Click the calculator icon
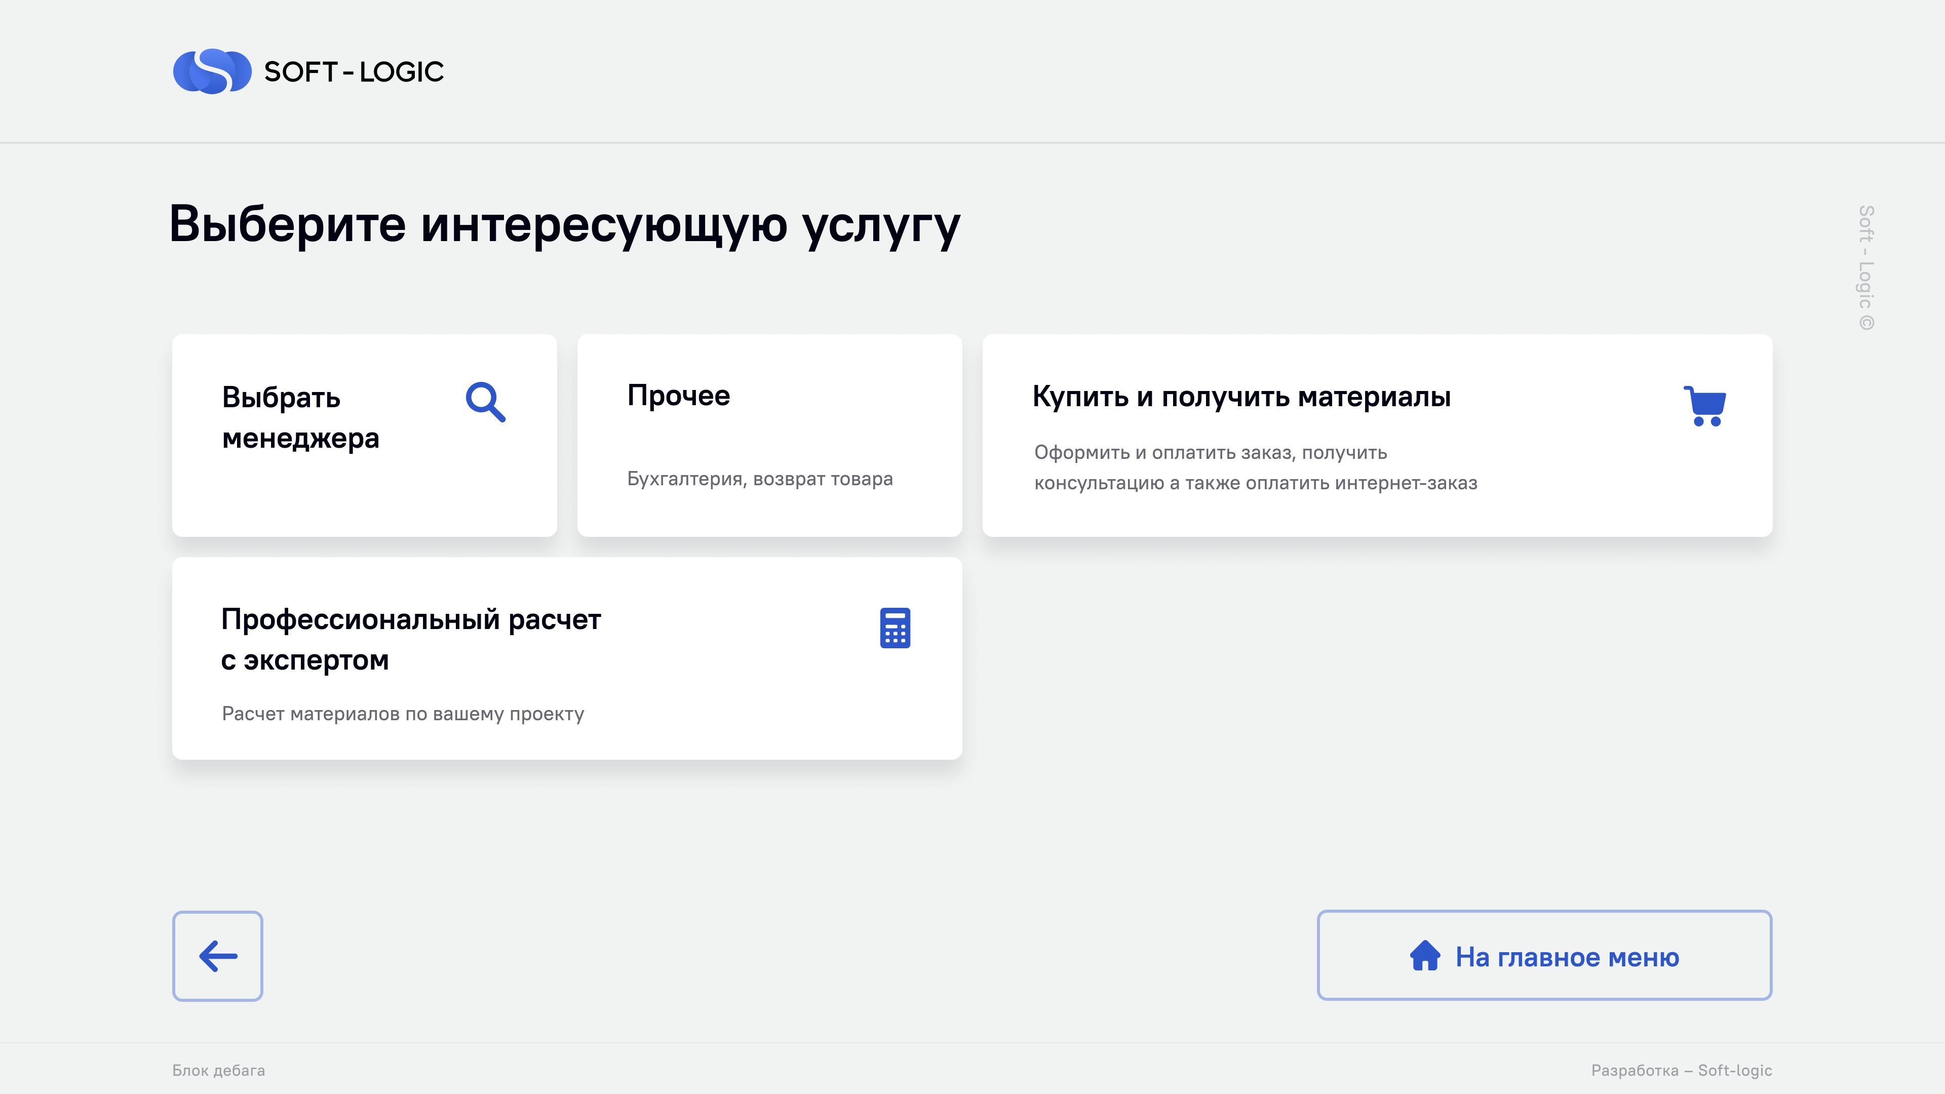This screenshot has height=1094, width=1945. coord(894,628)
